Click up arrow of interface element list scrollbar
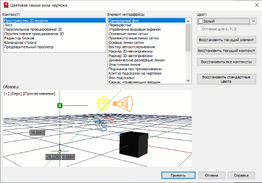 click(188, 21)
